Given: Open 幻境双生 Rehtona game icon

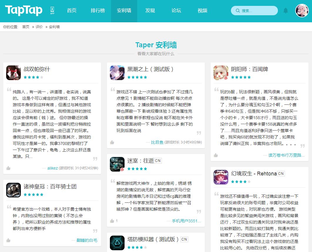Looking at the screenshot, I should coord(221,177).
